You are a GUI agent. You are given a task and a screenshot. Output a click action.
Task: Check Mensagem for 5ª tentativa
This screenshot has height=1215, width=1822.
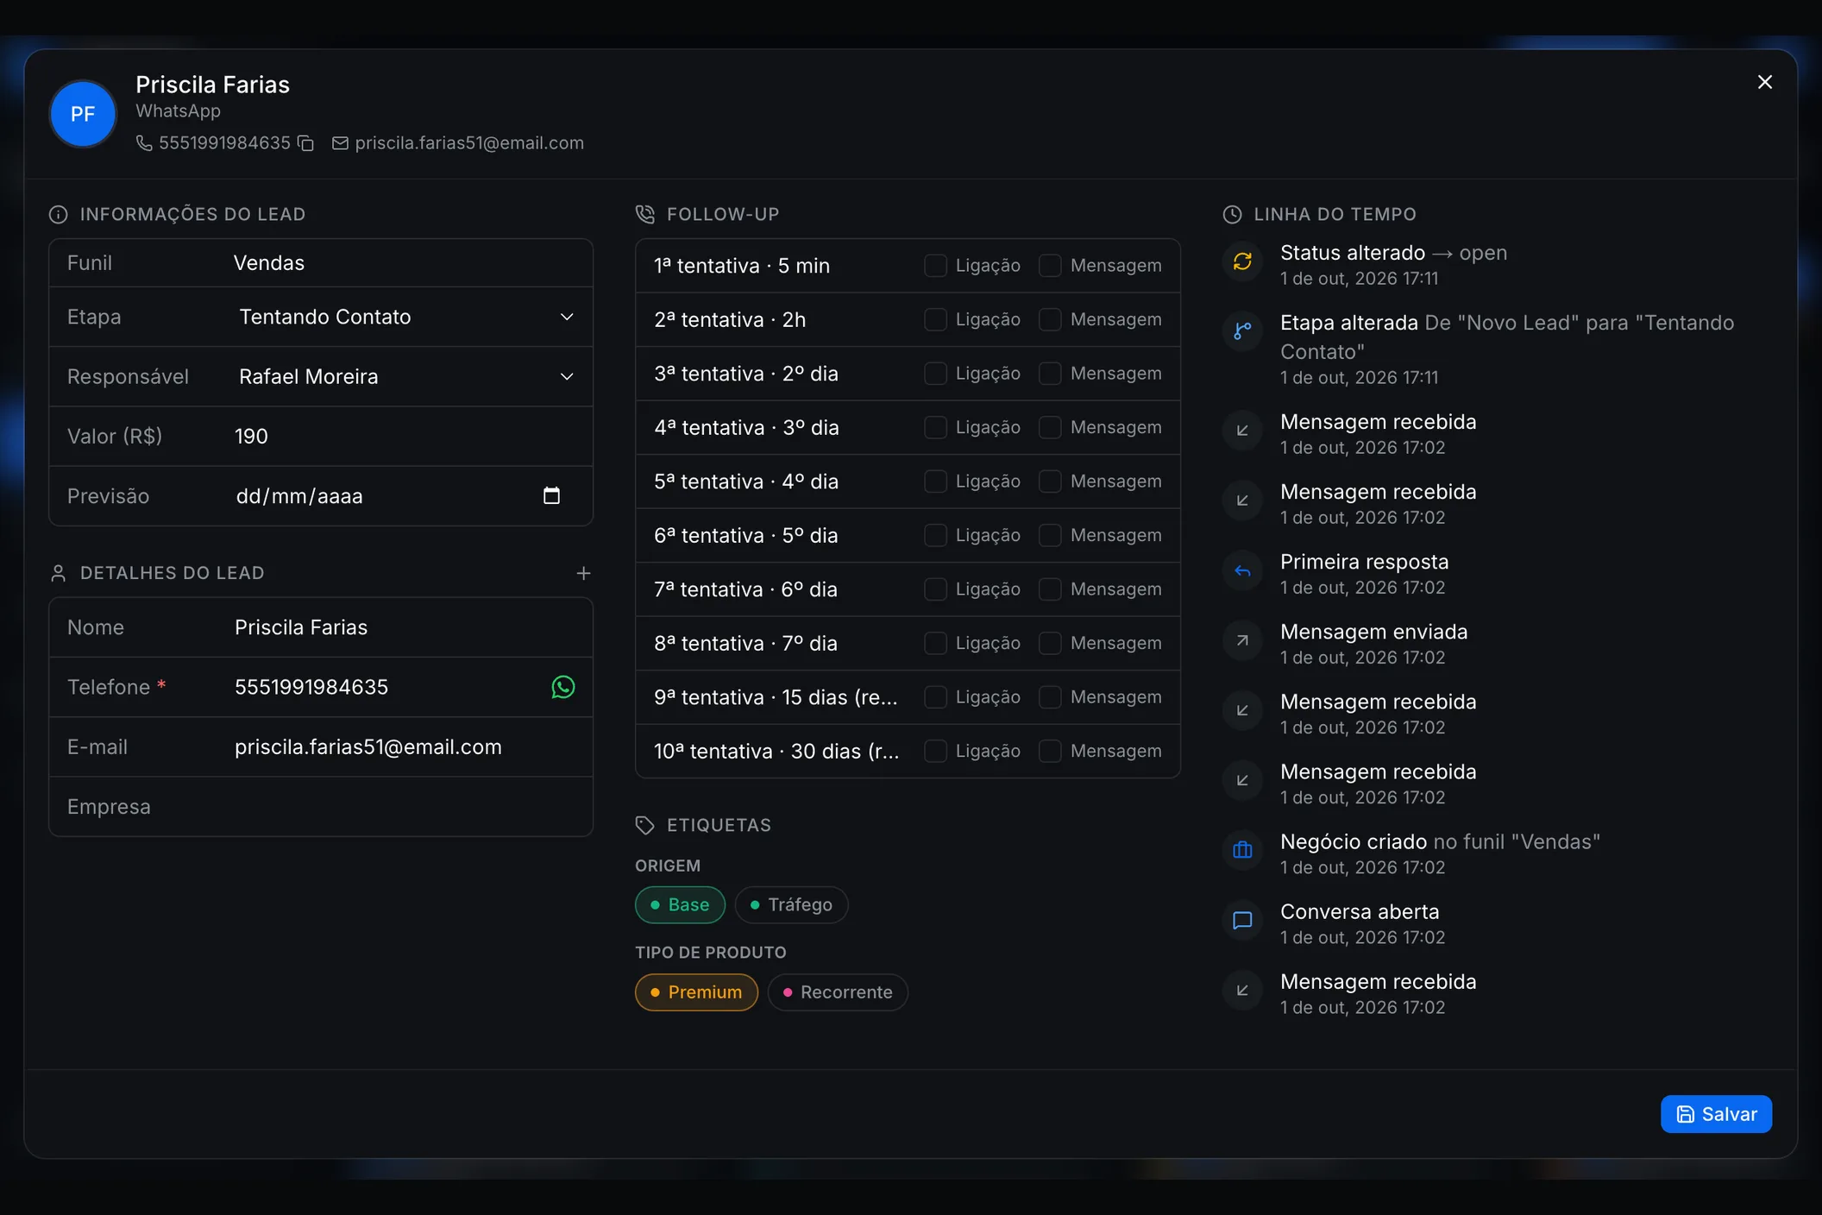pos(1050,482)
